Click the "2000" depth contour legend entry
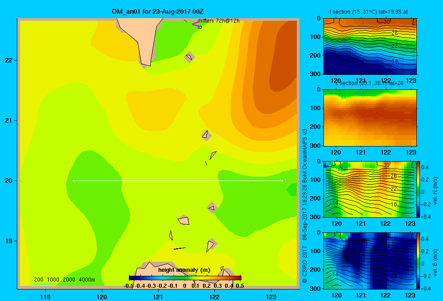 69,280
